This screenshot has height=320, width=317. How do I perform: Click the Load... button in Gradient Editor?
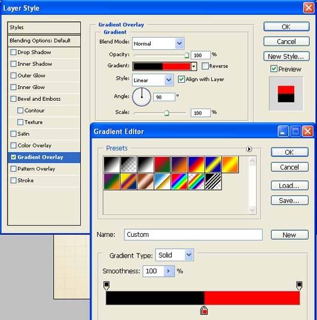point(289,186)
